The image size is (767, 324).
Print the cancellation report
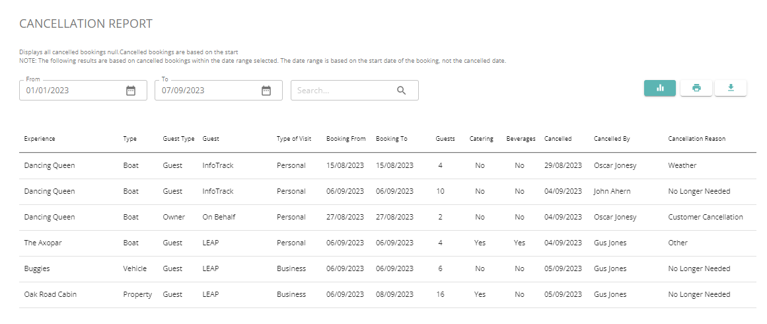[696, 88]
